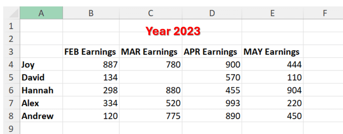Screen dimensions: 343x134
Task: Select column B header
Action: pos(91,13)
